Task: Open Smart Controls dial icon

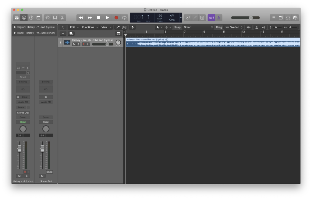Action: pyautogui.click(x=48, y=18)
